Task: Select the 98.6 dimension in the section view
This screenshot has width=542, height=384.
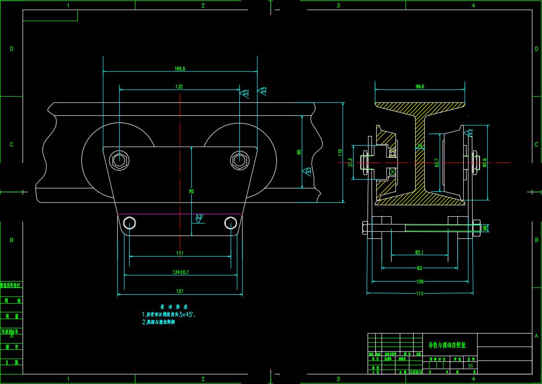Action: (x=419, y=87)
